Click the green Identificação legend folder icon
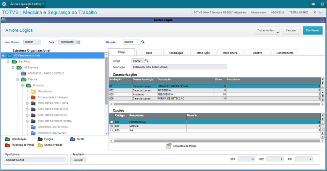The height and width of the screenshot is (171, 327). coord(8,139)
